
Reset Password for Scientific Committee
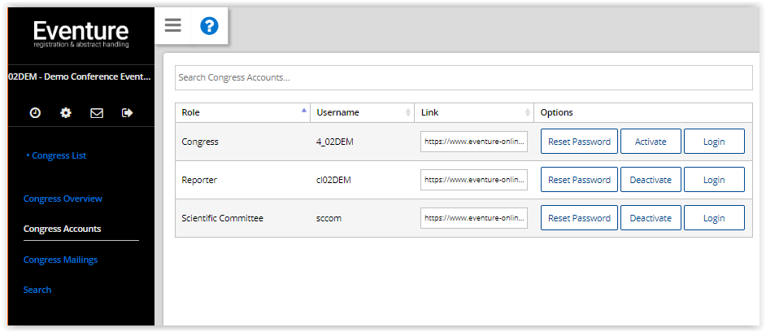click(x=579, y=218)
